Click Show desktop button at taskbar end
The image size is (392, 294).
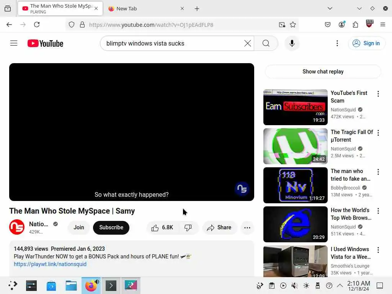380,286
